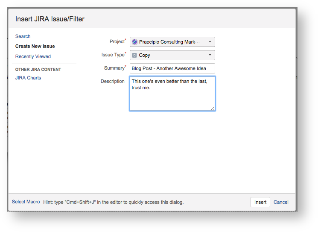This screenshot has height=232, width=318.
Task: Click the Project field label
Action: coord(118,41)
